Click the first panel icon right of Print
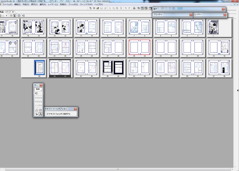The width and height of the screenshot is (239, 171). point(138,8)
